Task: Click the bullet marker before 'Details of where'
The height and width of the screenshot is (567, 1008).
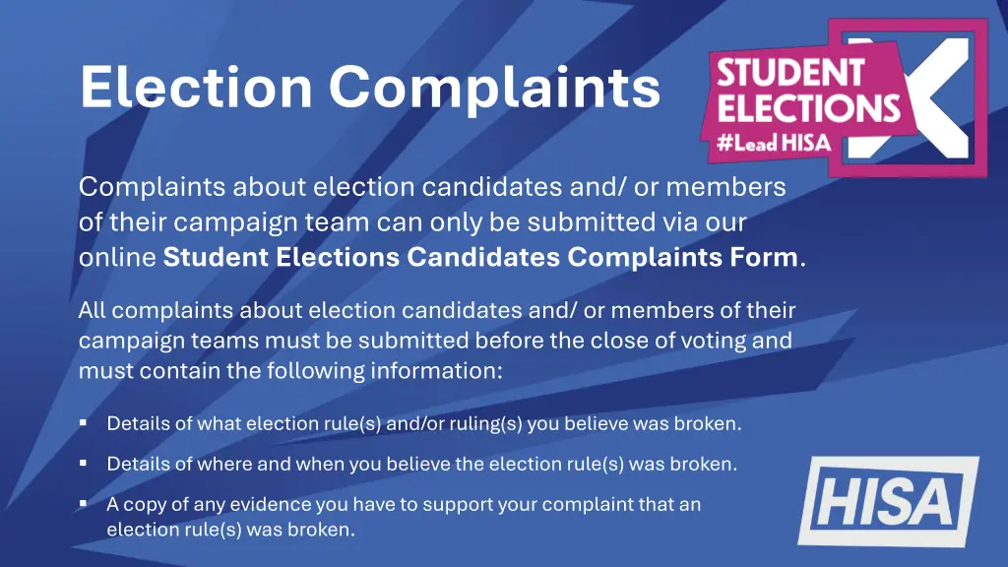Action: (x=84, y=463)
